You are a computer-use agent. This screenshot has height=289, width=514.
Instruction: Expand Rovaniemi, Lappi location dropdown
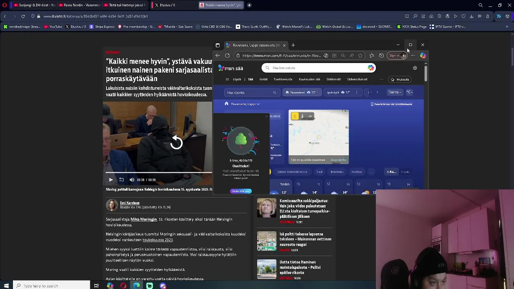(245, 104)
